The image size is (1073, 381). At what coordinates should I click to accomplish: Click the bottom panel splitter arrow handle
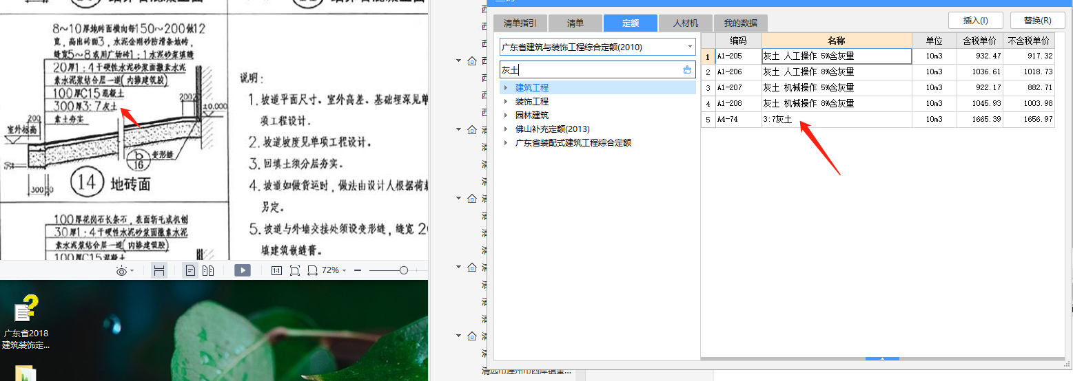tap(883, 358)
